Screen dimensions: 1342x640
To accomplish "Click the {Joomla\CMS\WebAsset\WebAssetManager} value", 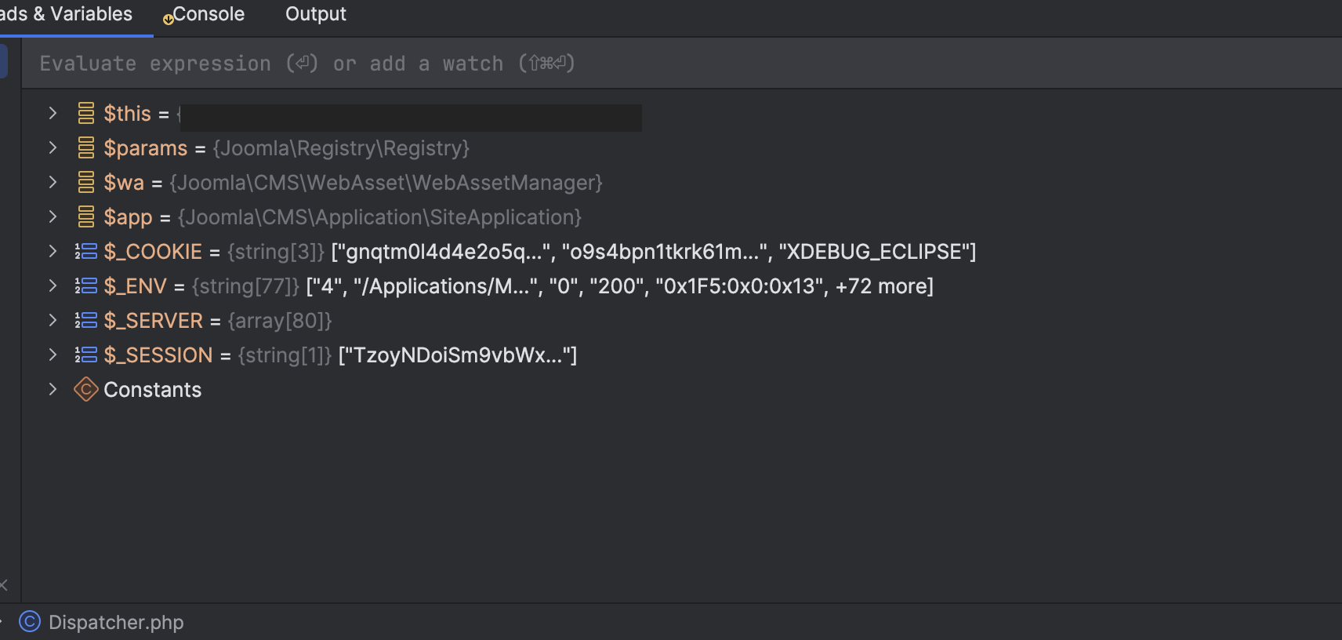I will coord(386,183).
